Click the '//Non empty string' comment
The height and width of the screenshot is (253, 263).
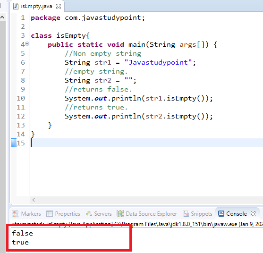(103, 54)
